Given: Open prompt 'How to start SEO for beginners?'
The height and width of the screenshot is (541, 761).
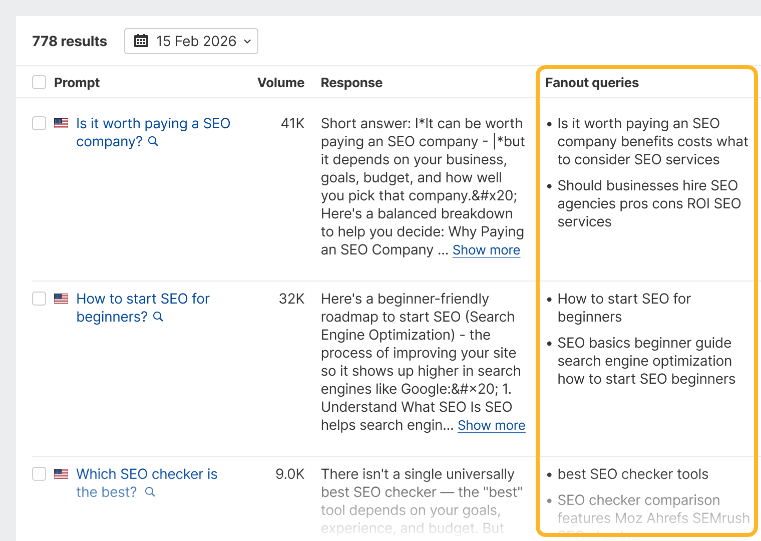Looking at the screenshot, I should pos(143,308).
